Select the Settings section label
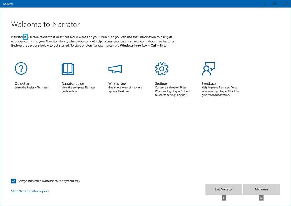The height and width of the screenshot is (206, 291). point(161,83)
